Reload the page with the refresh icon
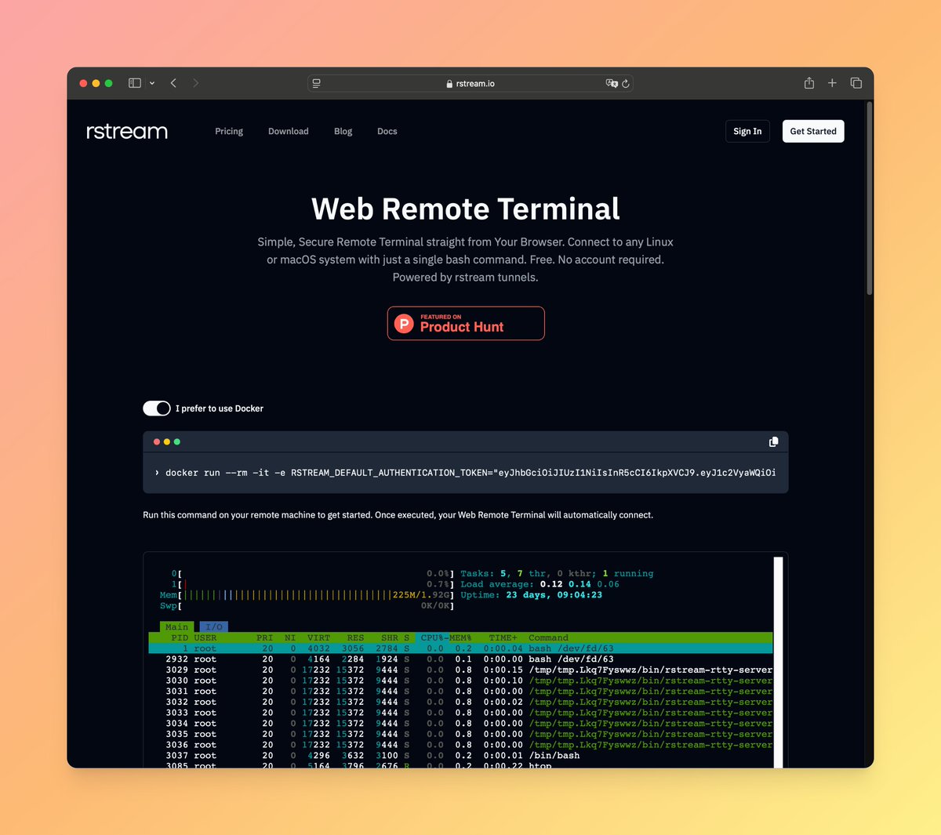 click(x=626, y=83)
